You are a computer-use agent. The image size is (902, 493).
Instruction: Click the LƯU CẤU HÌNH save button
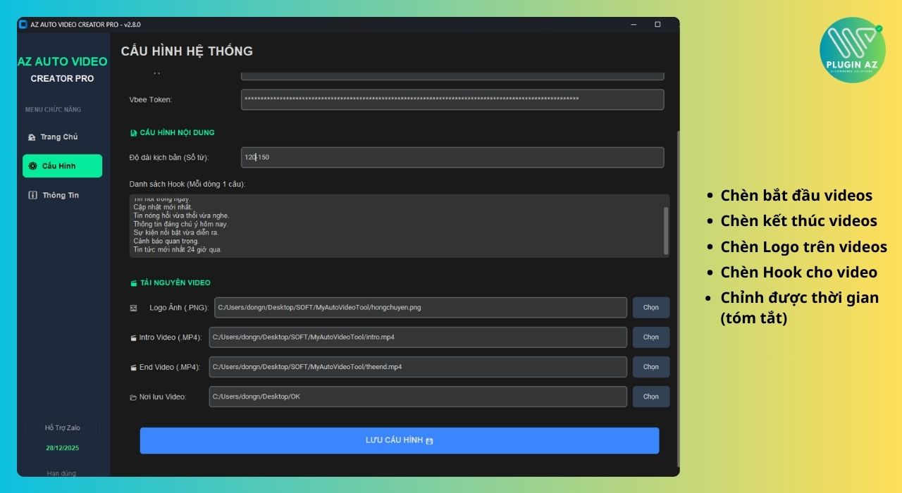click(400, 440)
